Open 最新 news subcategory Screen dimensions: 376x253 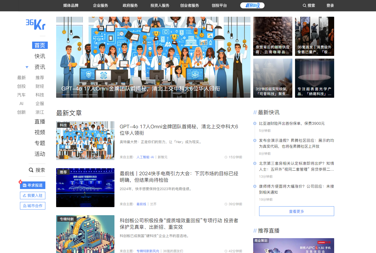pos(22,78)
